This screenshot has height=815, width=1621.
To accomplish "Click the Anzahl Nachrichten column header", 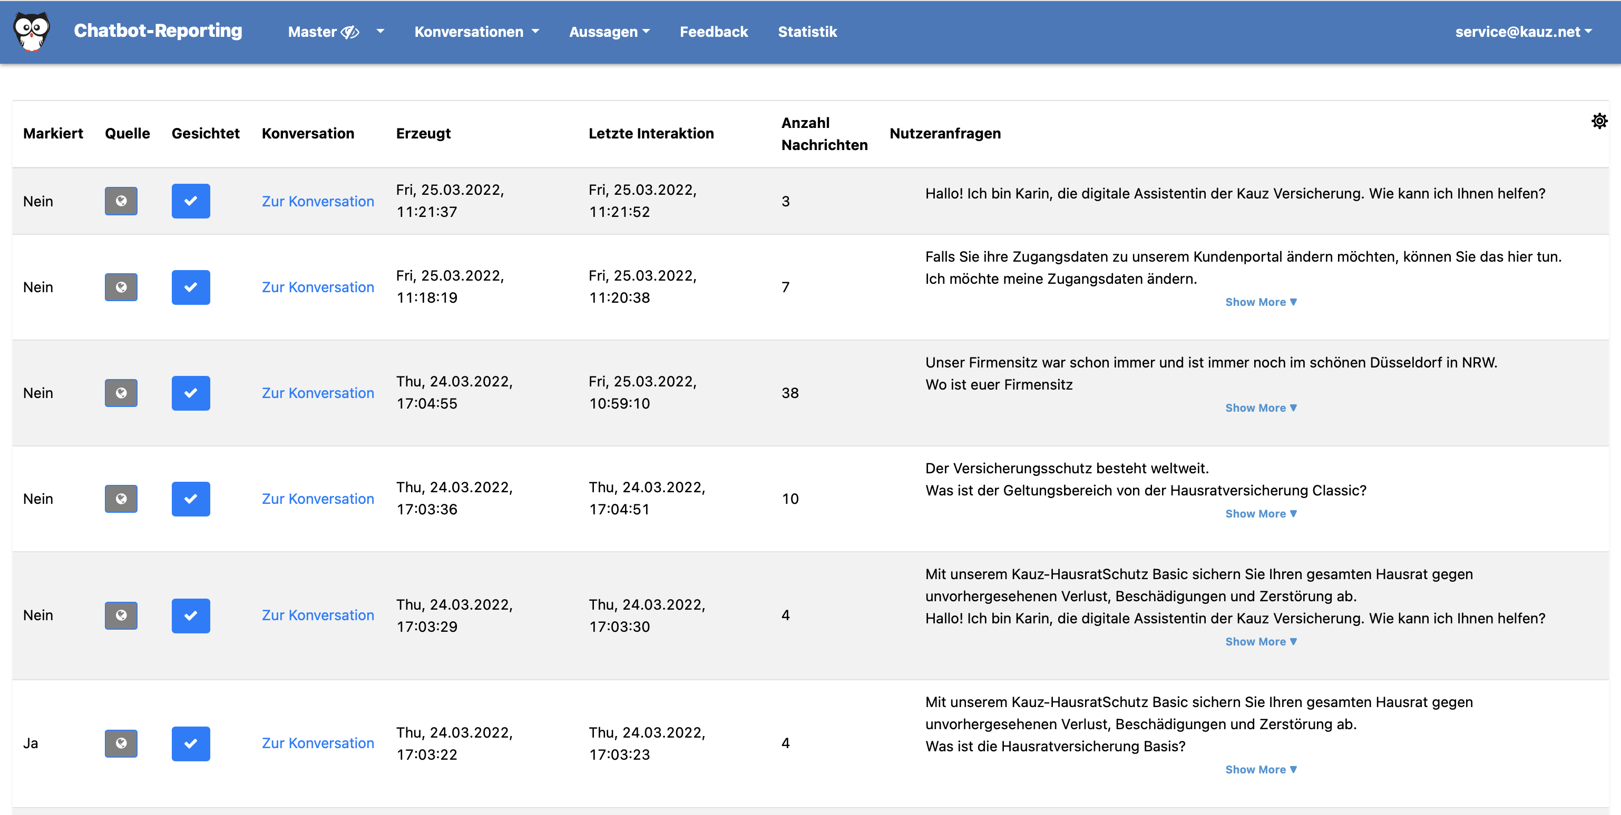I will (824, 134).
